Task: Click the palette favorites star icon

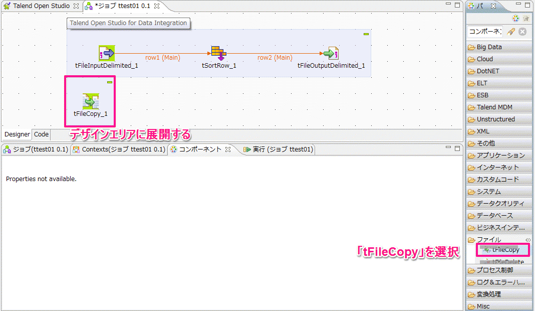Action: point(526,18)
